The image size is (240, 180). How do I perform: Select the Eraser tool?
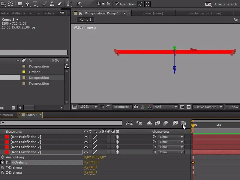(59, 4)
